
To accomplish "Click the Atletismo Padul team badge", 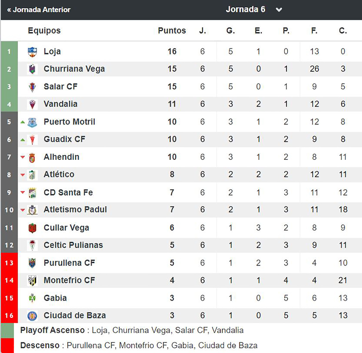I will point(32,210).
